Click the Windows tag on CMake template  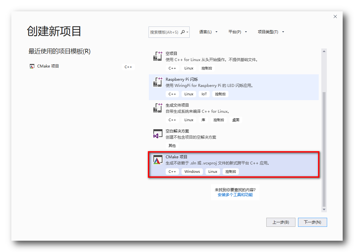(192, 172)
